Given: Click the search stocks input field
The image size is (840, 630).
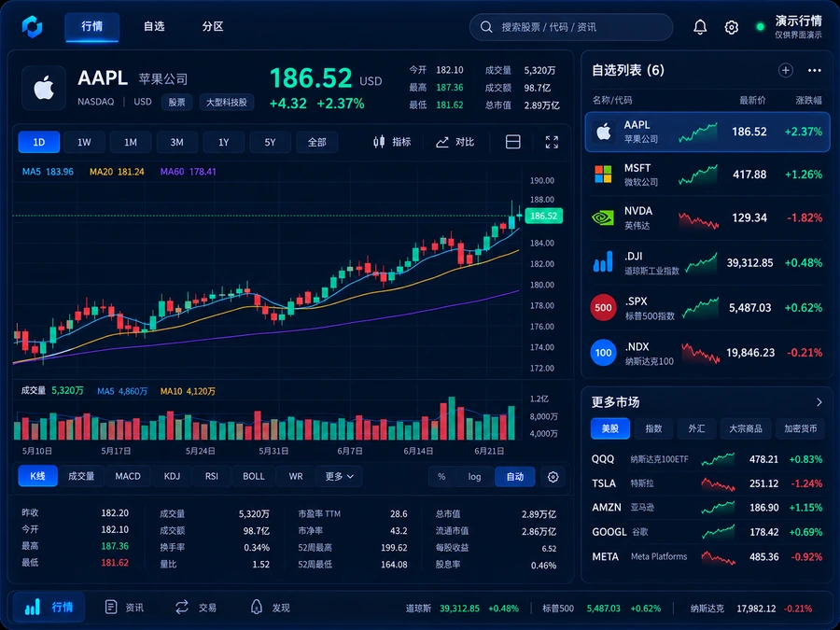Looking at the screenshot, I should coord(571,27).
